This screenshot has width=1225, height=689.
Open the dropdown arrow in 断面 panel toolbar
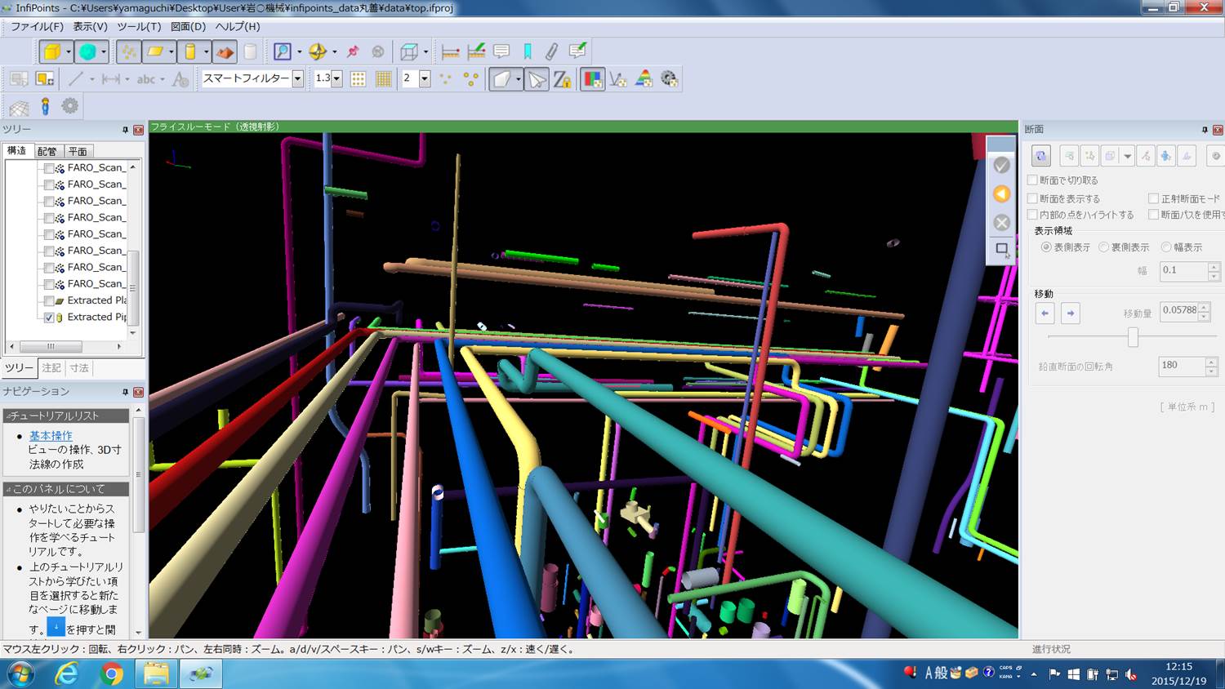(x=1127, y=156)
